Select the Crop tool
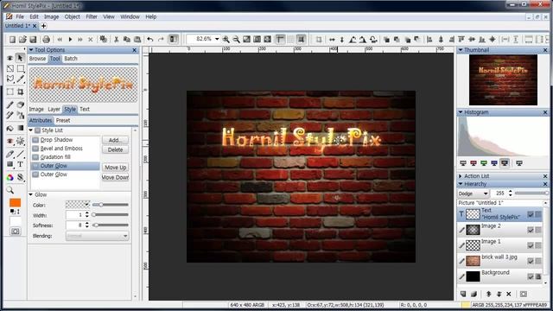Viewport: 553px width, 311px height. pos(20,92)
